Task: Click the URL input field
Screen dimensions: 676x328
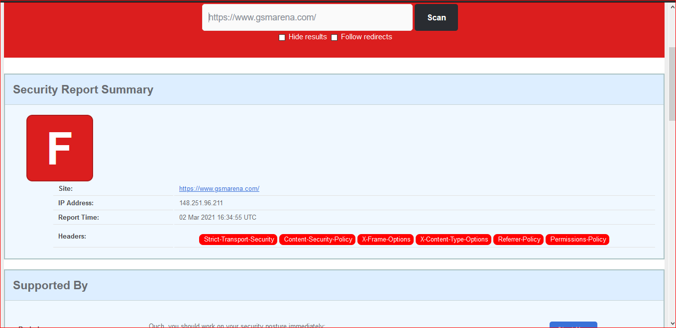Action: (307, 17)
